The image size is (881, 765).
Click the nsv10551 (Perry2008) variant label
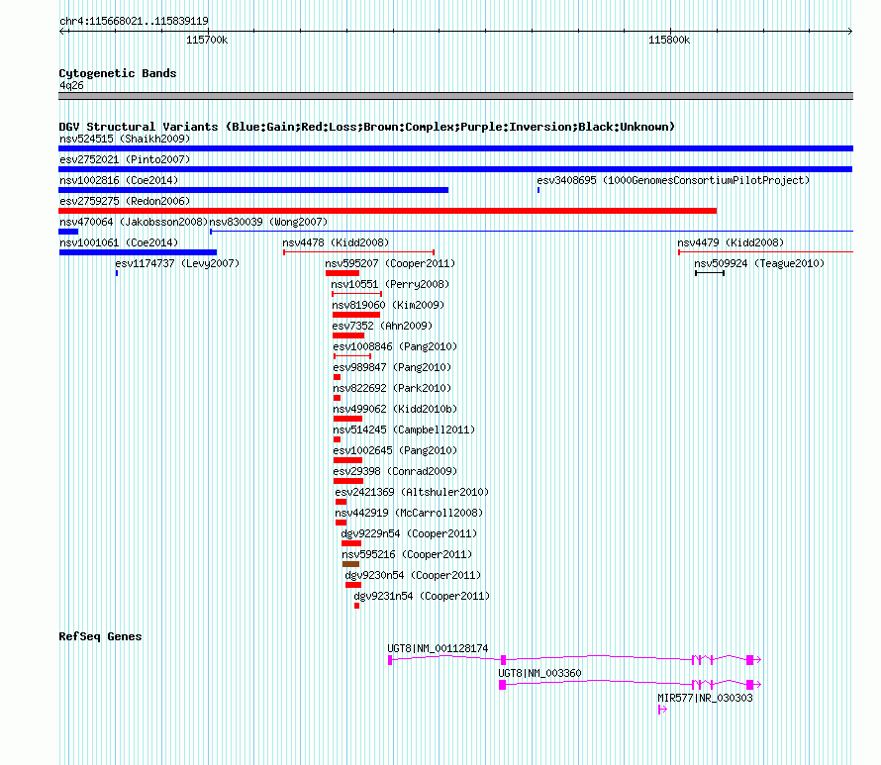390,284
